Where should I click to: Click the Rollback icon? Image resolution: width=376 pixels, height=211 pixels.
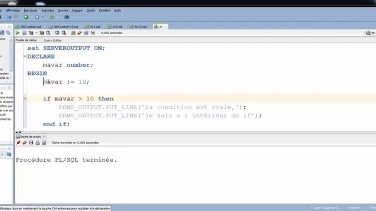(x=64, y=33)
